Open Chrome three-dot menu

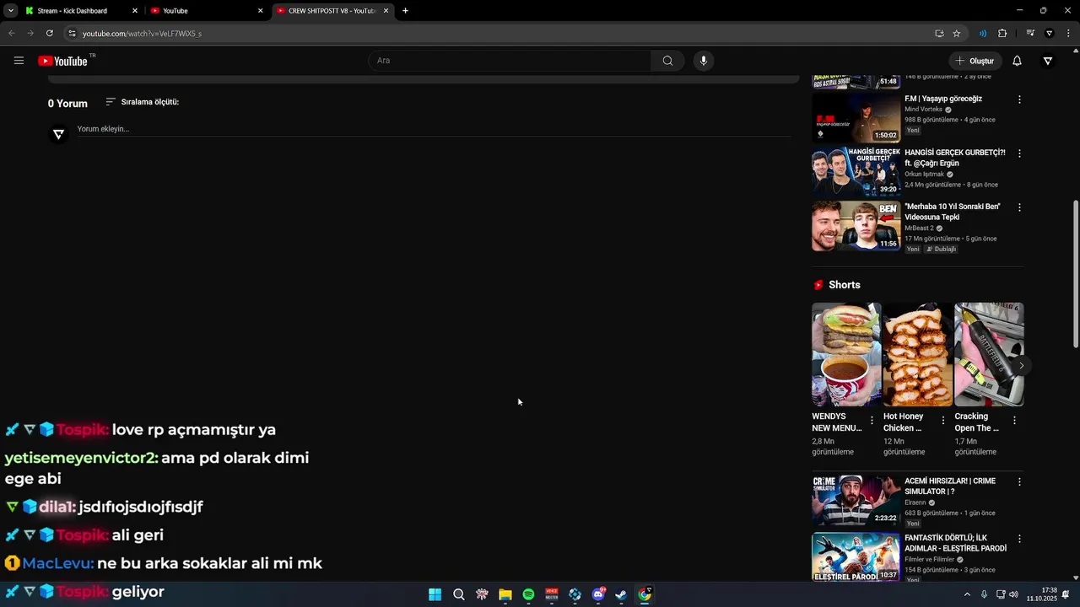click(x=1068, y=33)
